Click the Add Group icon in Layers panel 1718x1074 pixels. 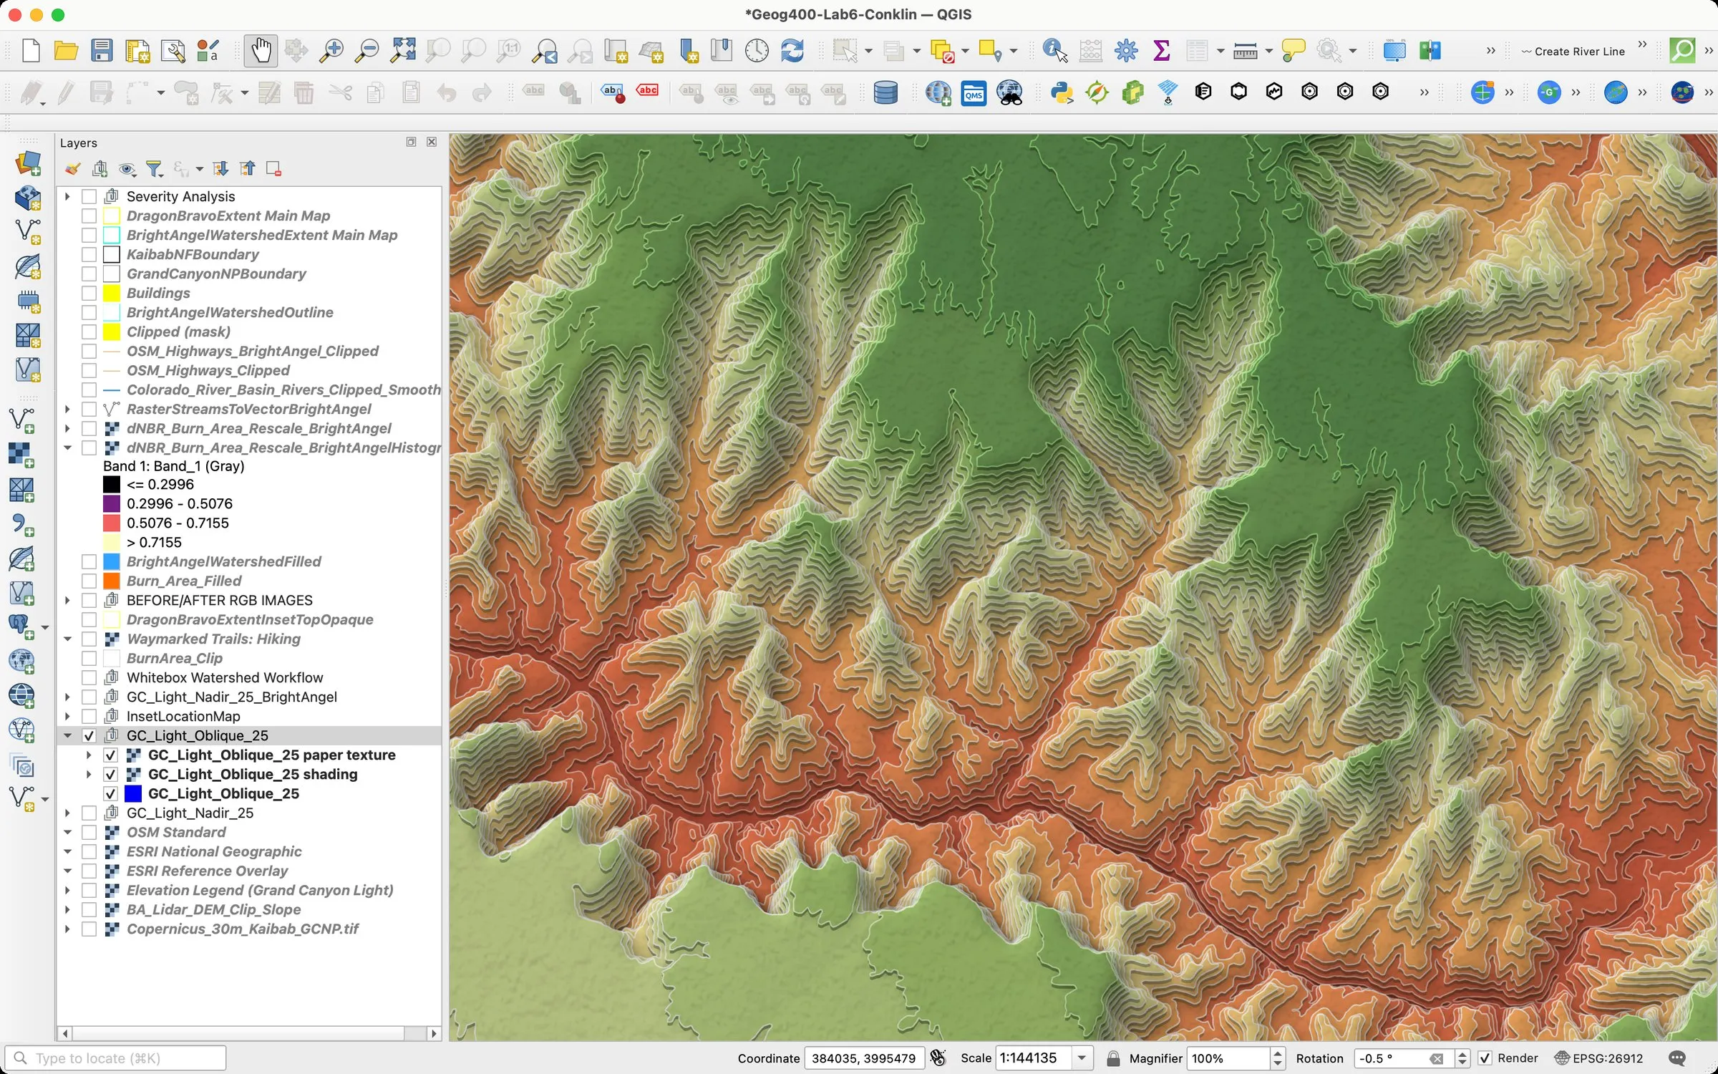(100, 169)
